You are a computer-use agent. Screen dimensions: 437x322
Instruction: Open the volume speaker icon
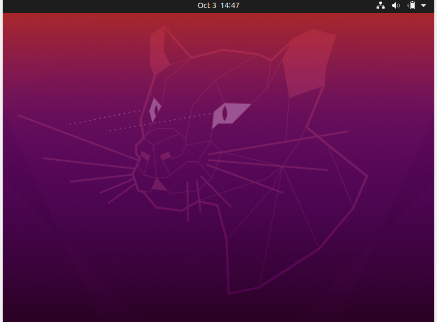pyautogui.click(x=396, y=5)
